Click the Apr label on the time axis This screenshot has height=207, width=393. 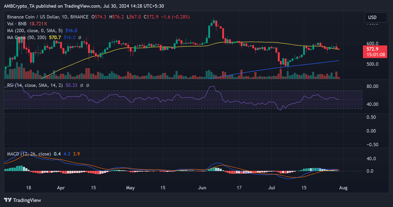pos(61,188)
